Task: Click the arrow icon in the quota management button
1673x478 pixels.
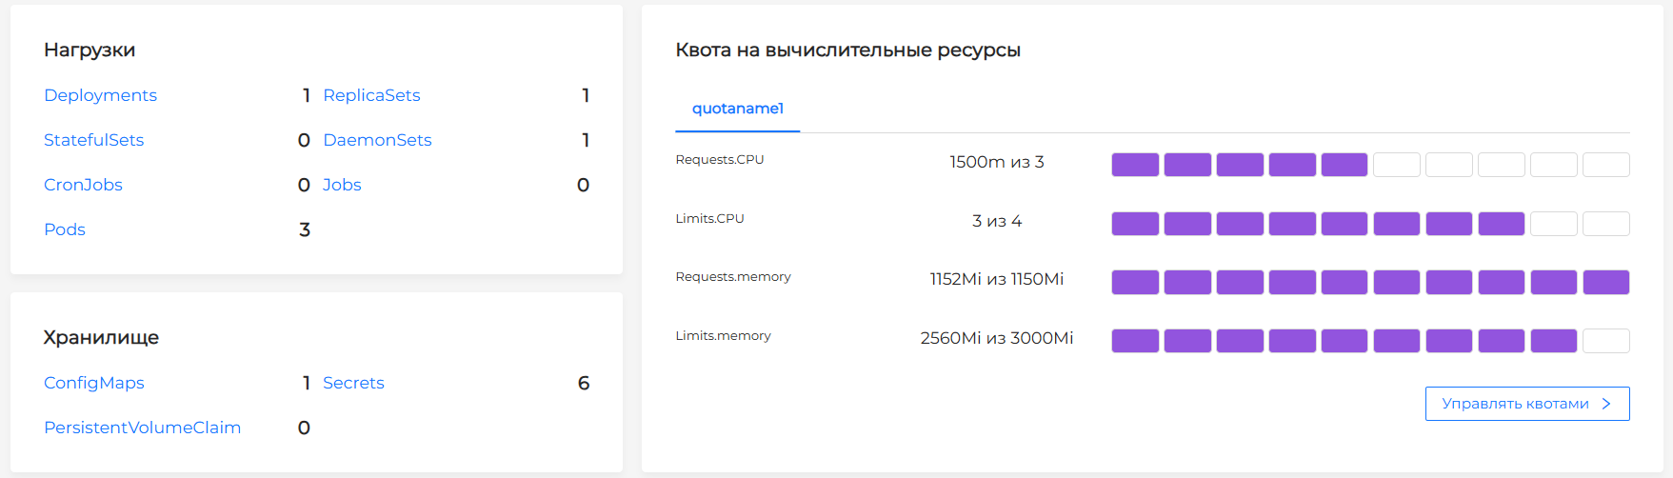Action: tap(1606, 404)
